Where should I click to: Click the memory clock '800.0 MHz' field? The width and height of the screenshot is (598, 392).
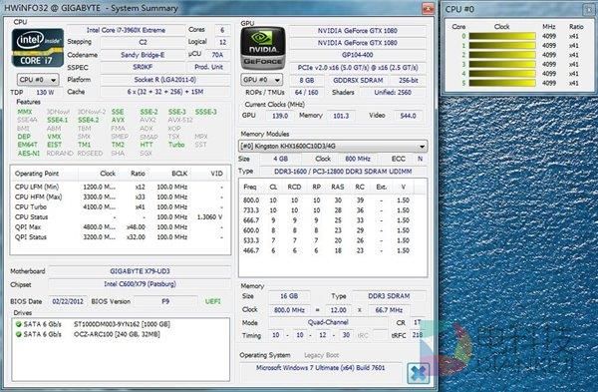(289, 310)
